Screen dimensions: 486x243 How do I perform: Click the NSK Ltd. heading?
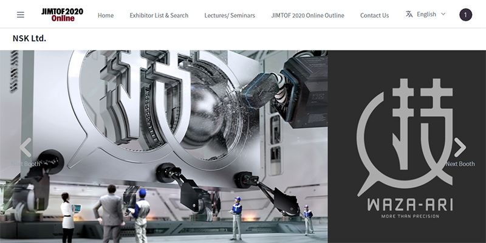point(29,38)
